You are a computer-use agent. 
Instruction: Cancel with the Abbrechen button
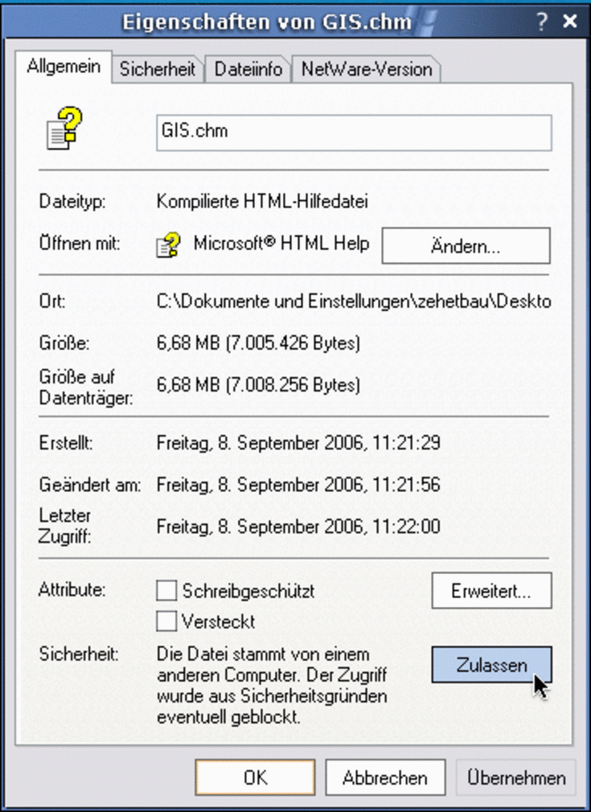(385, 777)
